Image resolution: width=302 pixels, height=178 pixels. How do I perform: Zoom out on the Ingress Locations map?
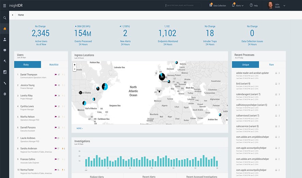[x=75, y=69]
